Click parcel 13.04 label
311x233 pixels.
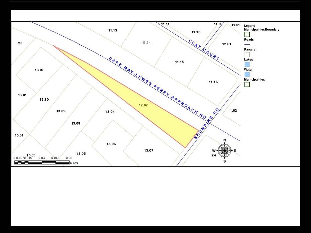(110, 112)
